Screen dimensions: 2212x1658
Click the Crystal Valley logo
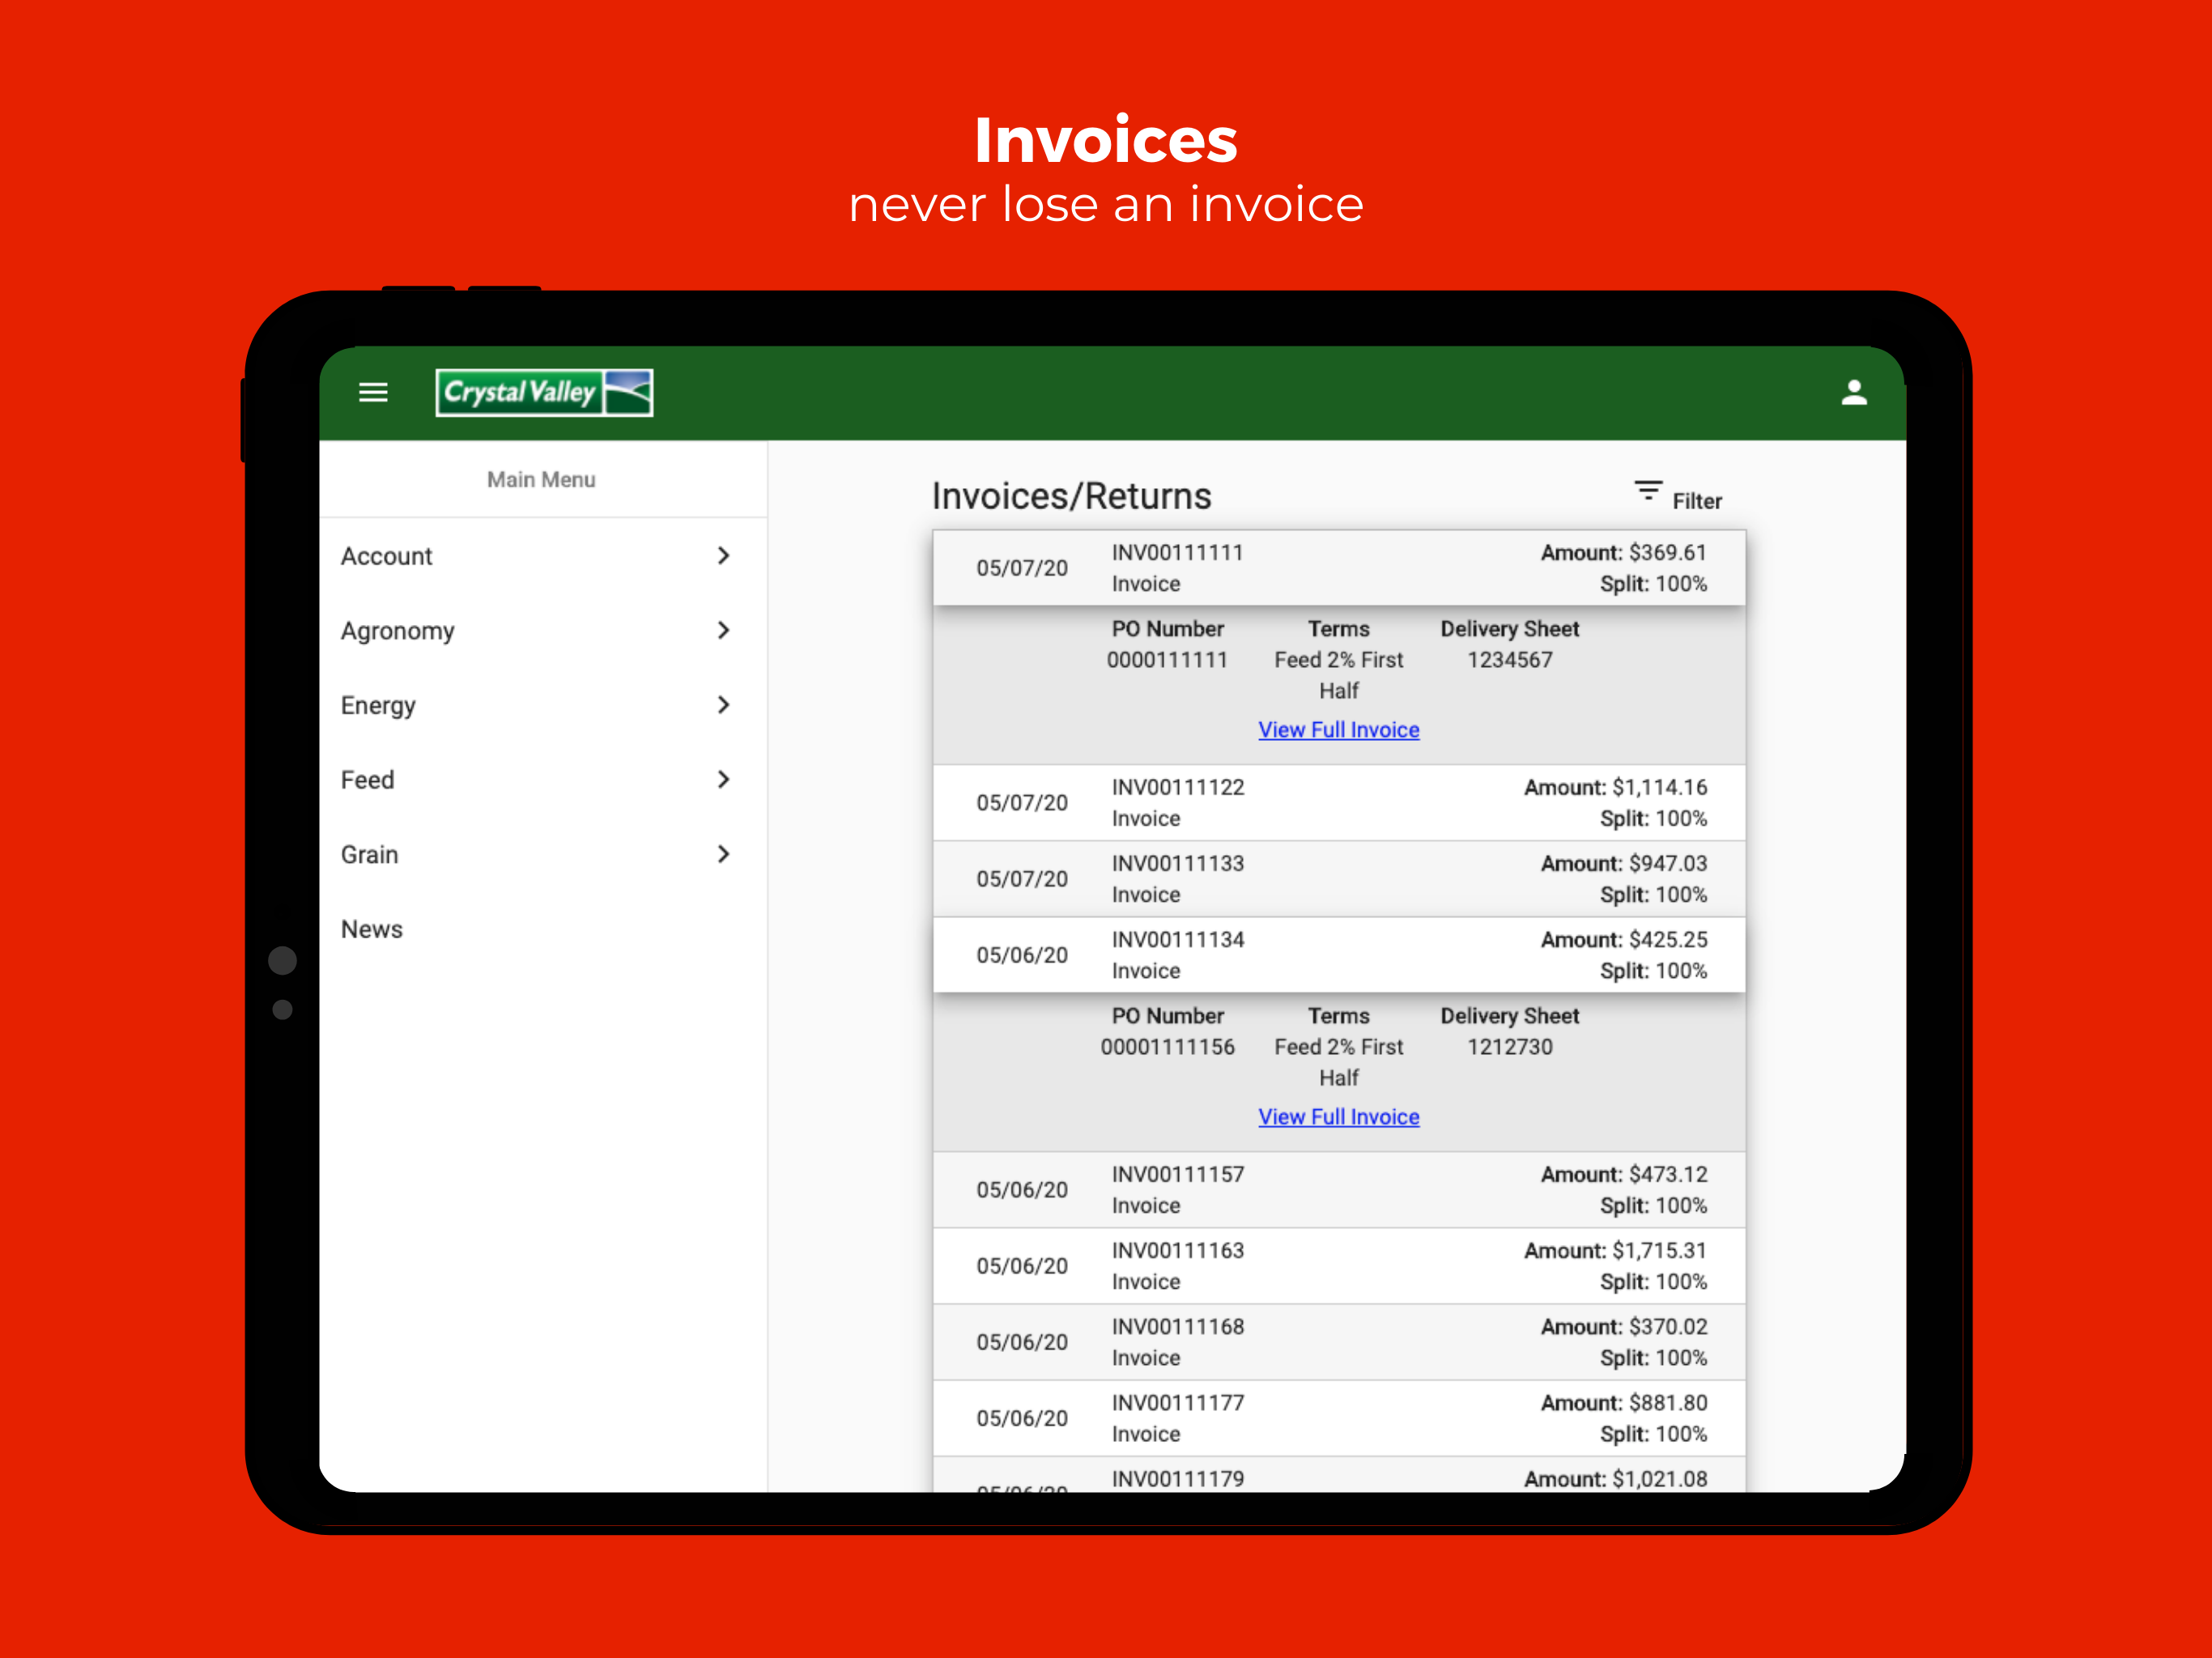click(544, 392)
